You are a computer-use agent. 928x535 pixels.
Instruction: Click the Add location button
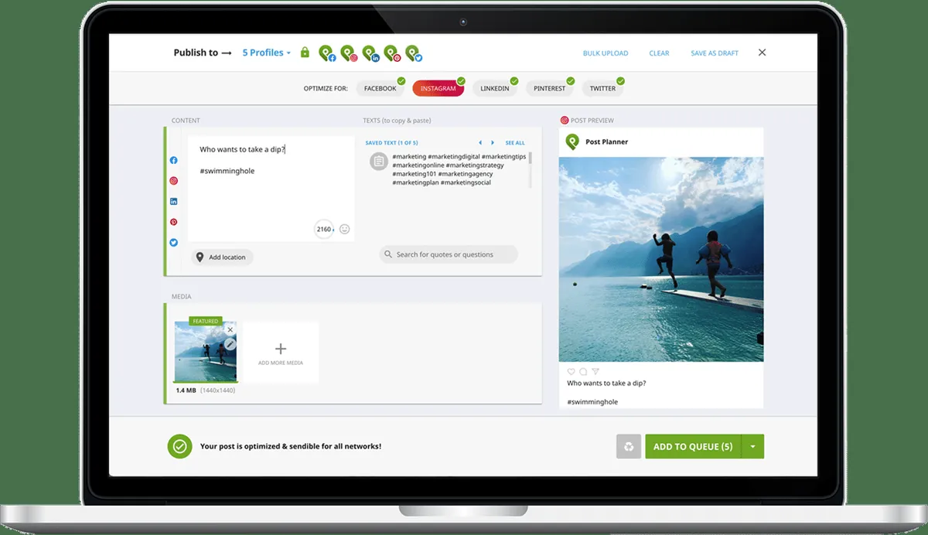[x=222, y=257]
